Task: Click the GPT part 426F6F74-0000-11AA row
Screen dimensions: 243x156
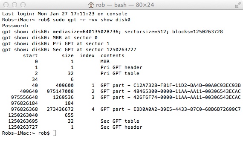Action: 121,97
